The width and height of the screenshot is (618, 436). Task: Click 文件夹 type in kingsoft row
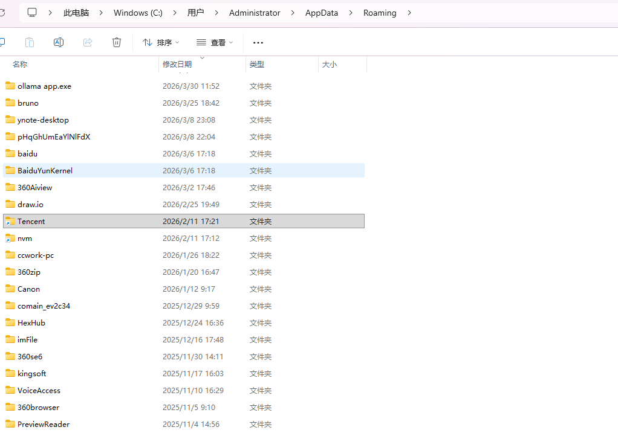[x=261, y=373]
